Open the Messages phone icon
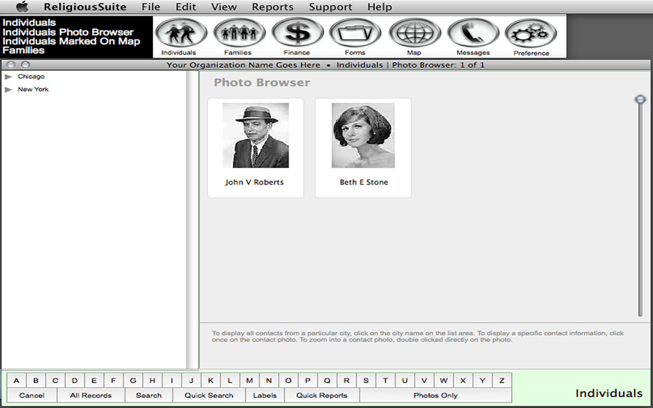Image resolution: width=653 pixels, height=408 pixels. [x=473, y=33]
